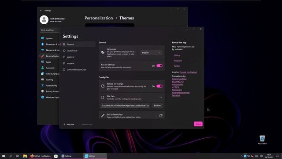Click the Time & language clock icon
The width and height of the screenshot is (282, 159).
(42, 74)
